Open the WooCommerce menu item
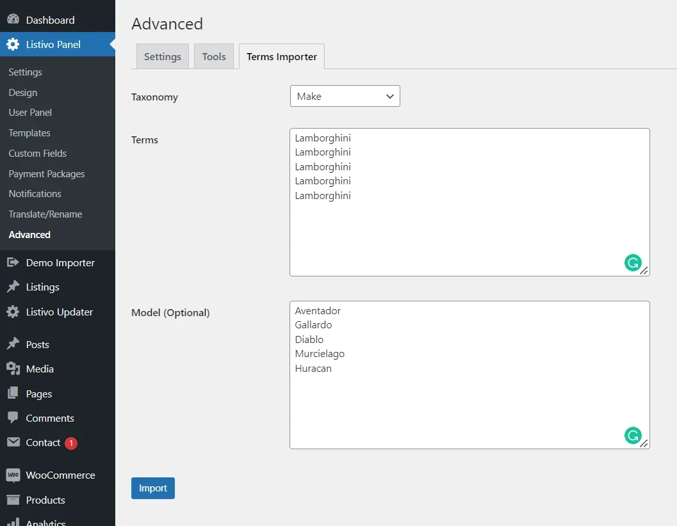 coord(58,475)
